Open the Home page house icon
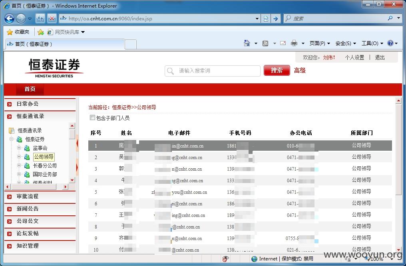Screen dimensions: 406x266 click(x=247, y=43)
